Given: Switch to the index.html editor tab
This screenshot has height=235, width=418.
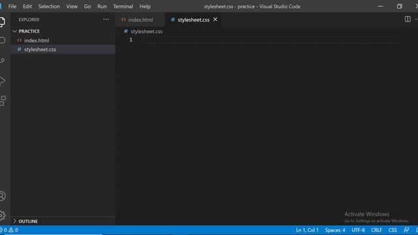Looking at the screenshot, I should pyautogui.click(x=140, y=20).
